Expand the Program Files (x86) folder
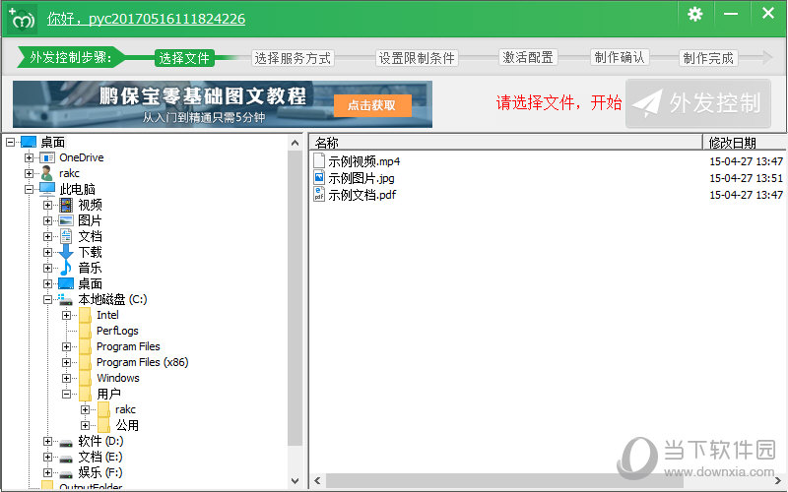The width and height of the screenshot is (788, 492). pos(66,362)
